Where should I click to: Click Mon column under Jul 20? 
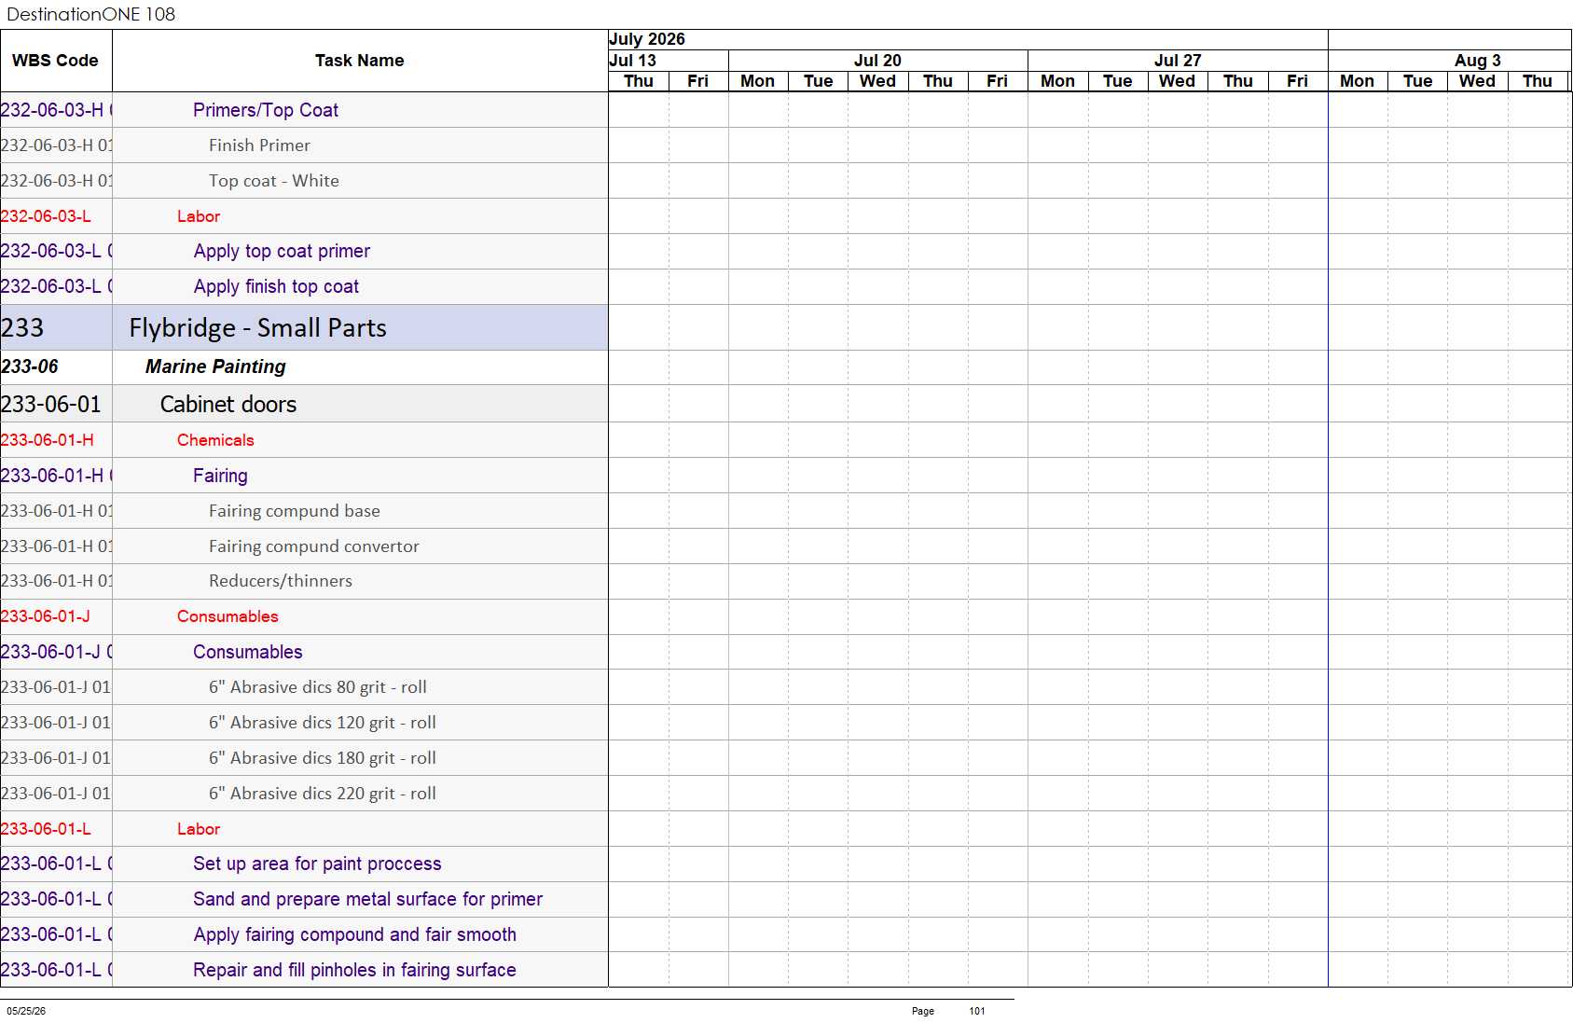click(x=758, y=81)
